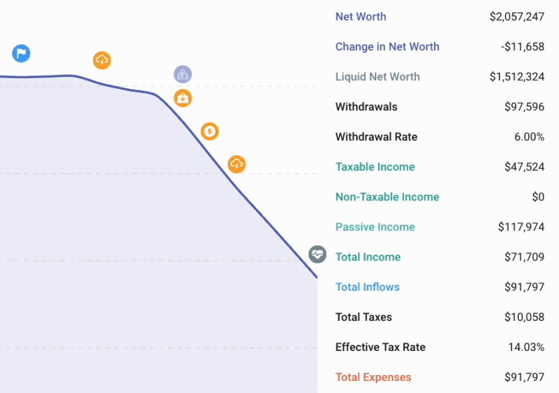Open the orange dollar sign event marker
The width and height of the screenshot is (559, 393).
209,132
